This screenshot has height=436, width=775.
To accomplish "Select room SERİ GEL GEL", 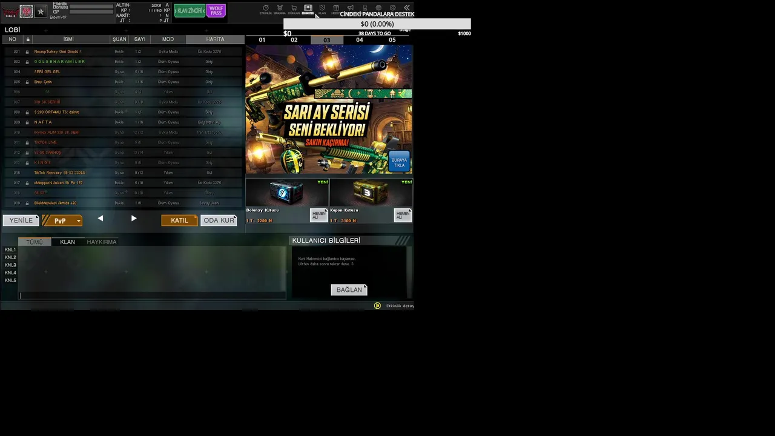I will [123, 71].
